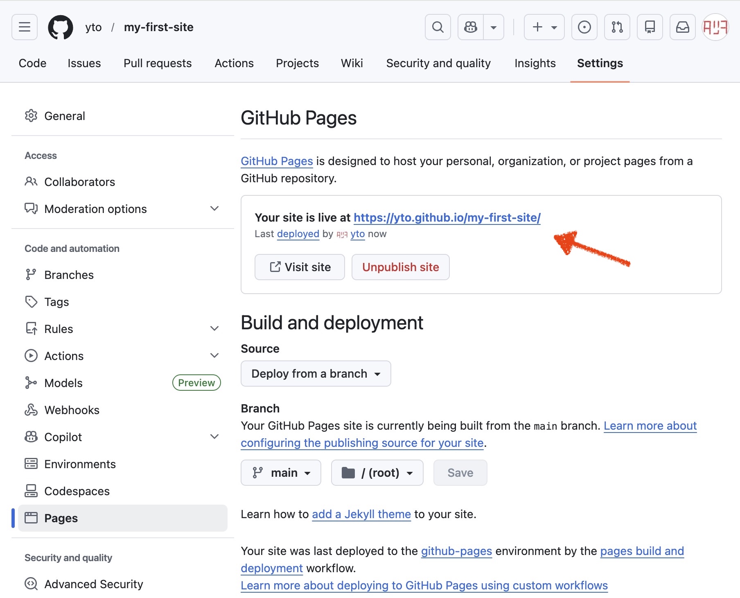
Task: Click the Copilot sidebar icon
Action: tap(31, 437)
